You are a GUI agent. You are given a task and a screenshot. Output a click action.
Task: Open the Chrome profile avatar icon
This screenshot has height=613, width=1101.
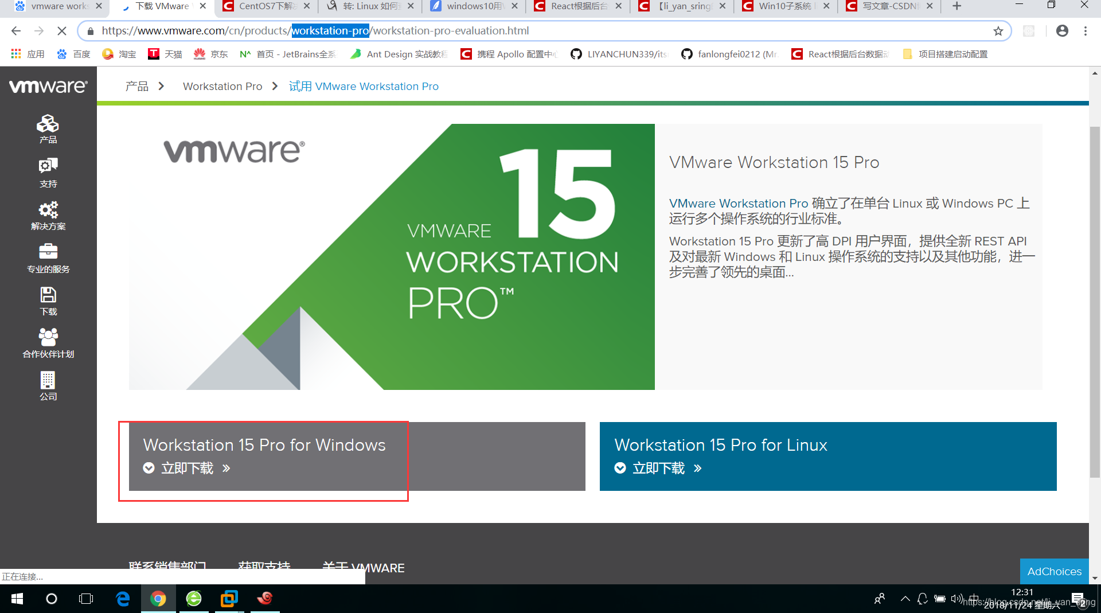1062,31
